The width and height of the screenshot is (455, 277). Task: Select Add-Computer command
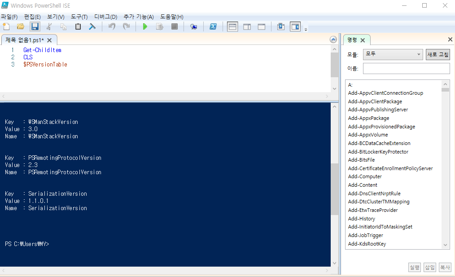click(365, 176)
